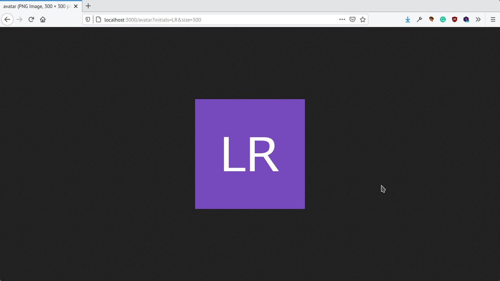500x281 pixels.
Task: Click the purple LR avatar image
Action: coord(250,154)
